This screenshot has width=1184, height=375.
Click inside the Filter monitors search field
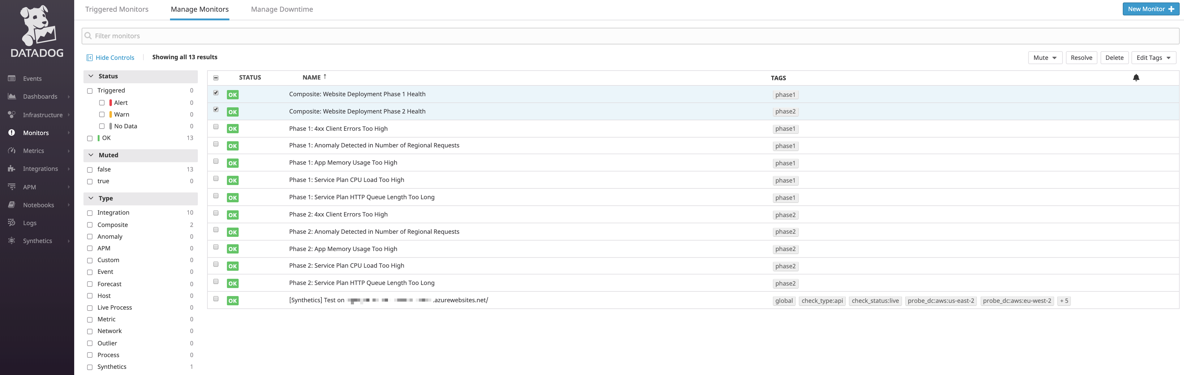click(322, 36)
